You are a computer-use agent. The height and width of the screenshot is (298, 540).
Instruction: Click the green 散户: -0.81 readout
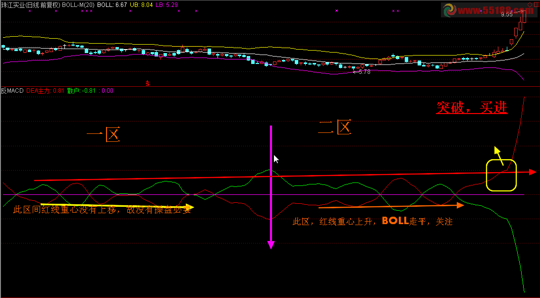coord(81,91)
